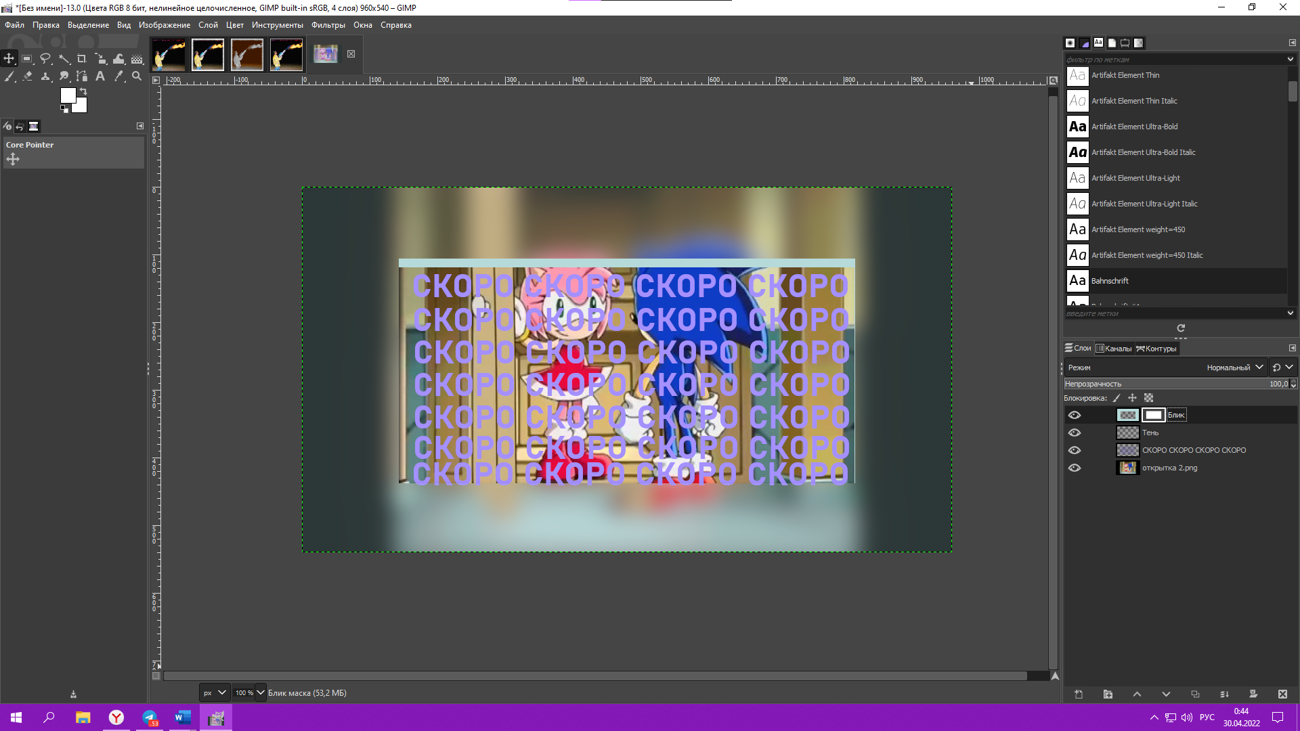Click the background color swatch
Image resolution: width=1300 pixels, height=731 pixels.
pos(82,107)
